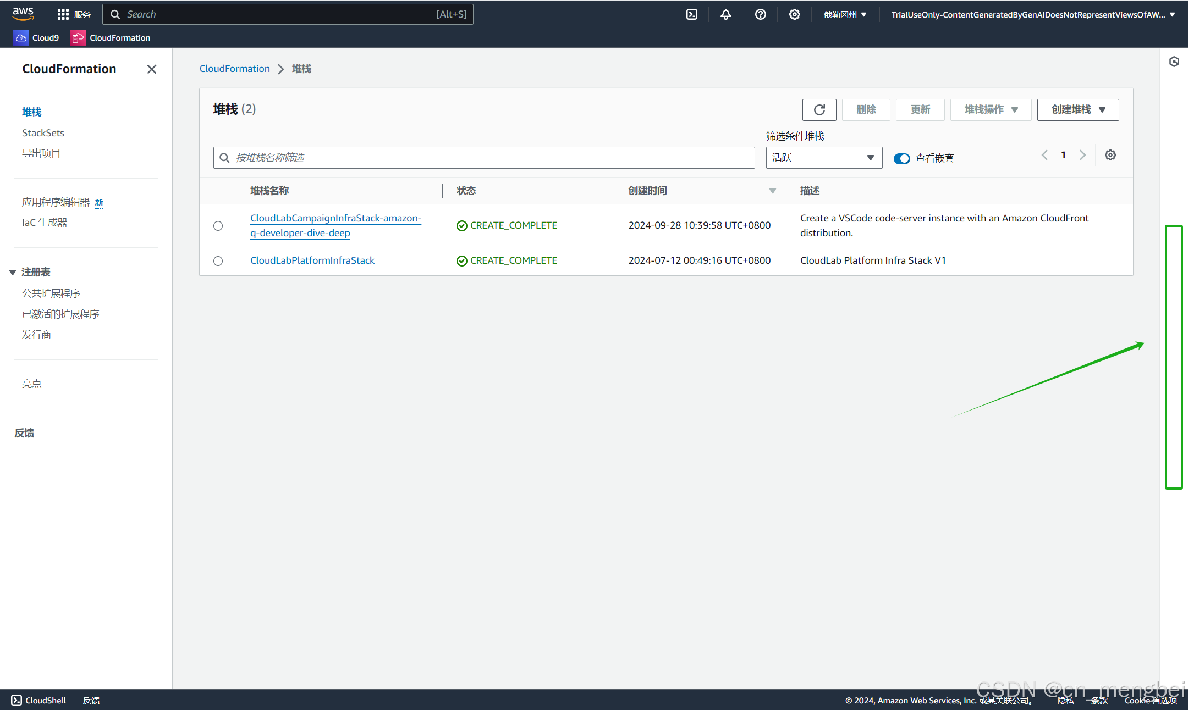This screenshot has height=710, width=1188.
Task: Open the info panel icon at right edge
Action: pyautogui.click(x=1174, y=62)
